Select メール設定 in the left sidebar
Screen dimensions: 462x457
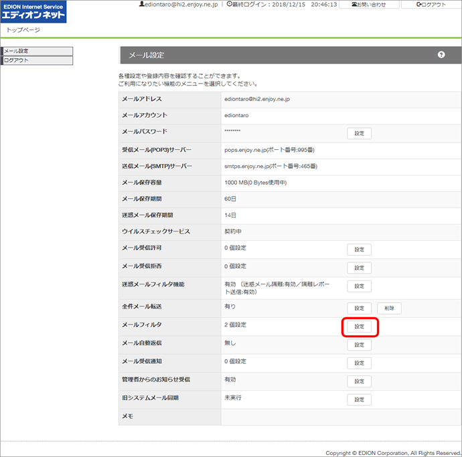click(x=36, y=51)
